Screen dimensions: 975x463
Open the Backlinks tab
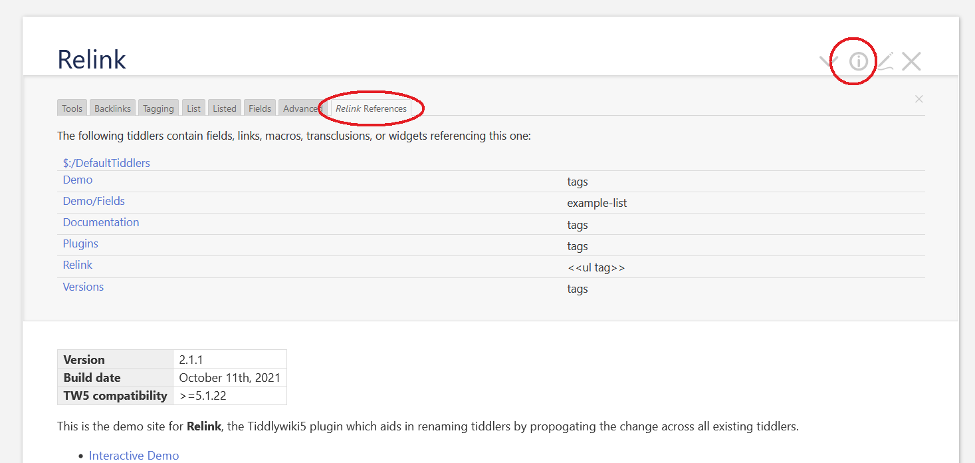pyautogui.click(x=112, y=108)
